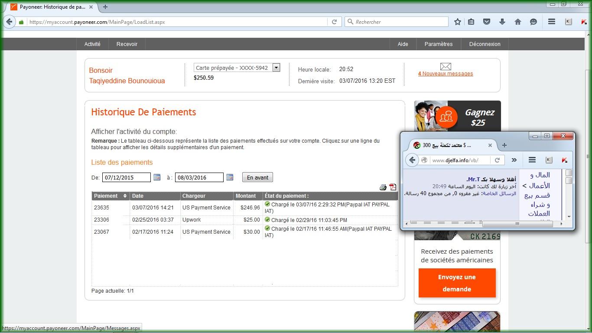Image resolution: width=592 pixels, height=333 pixels.
Task: Open Firefox hamburger menu in main window
Action: pyautogui.click(x=552, y=22)
